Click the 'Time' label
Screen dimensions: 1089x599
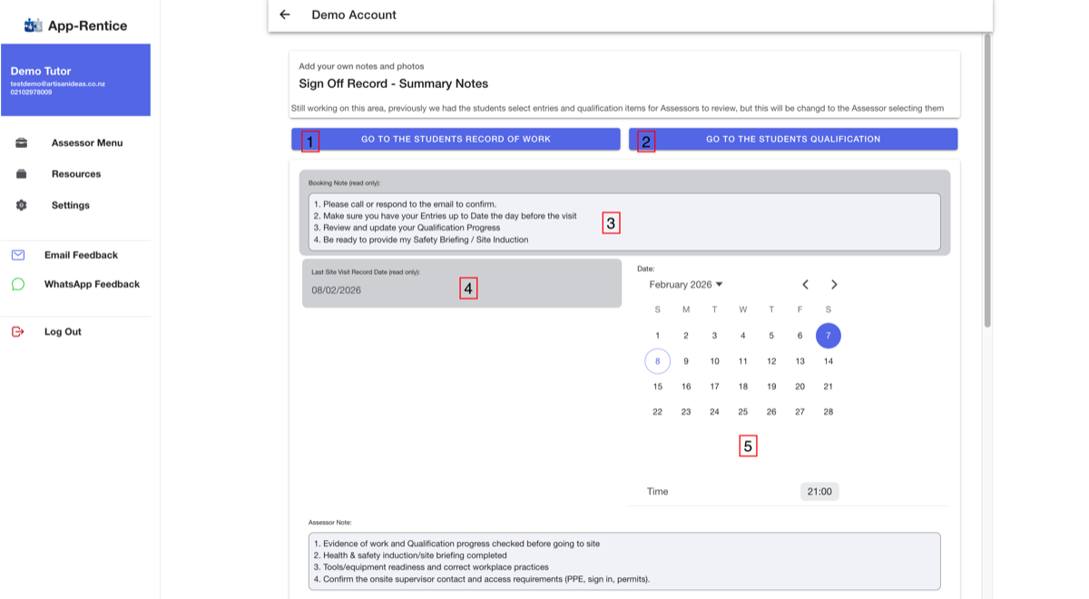(x=657, y=492)
